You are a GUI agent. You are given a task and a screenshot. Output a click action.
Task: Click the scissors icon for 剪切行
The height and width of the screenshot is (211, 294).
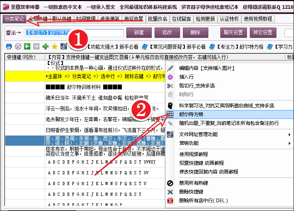click(x=171, y=86)
